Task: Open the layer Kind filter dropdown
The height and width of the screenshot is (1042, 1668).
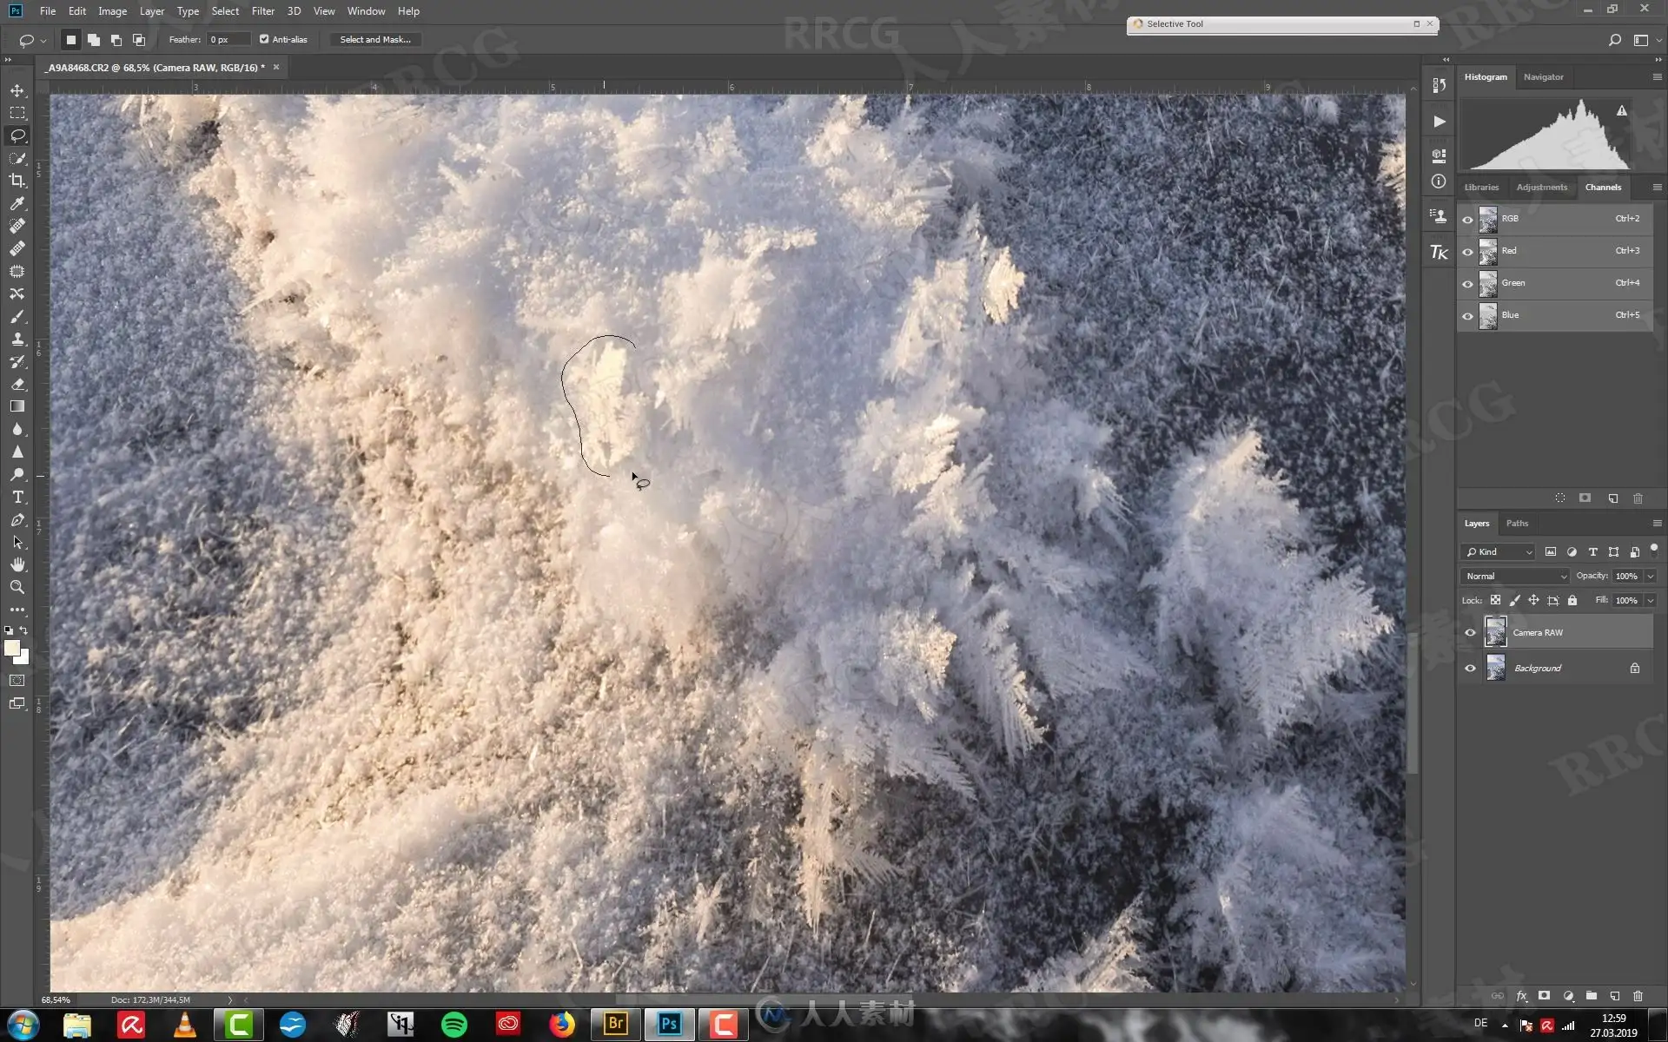Action: [x=1499, y=551]
